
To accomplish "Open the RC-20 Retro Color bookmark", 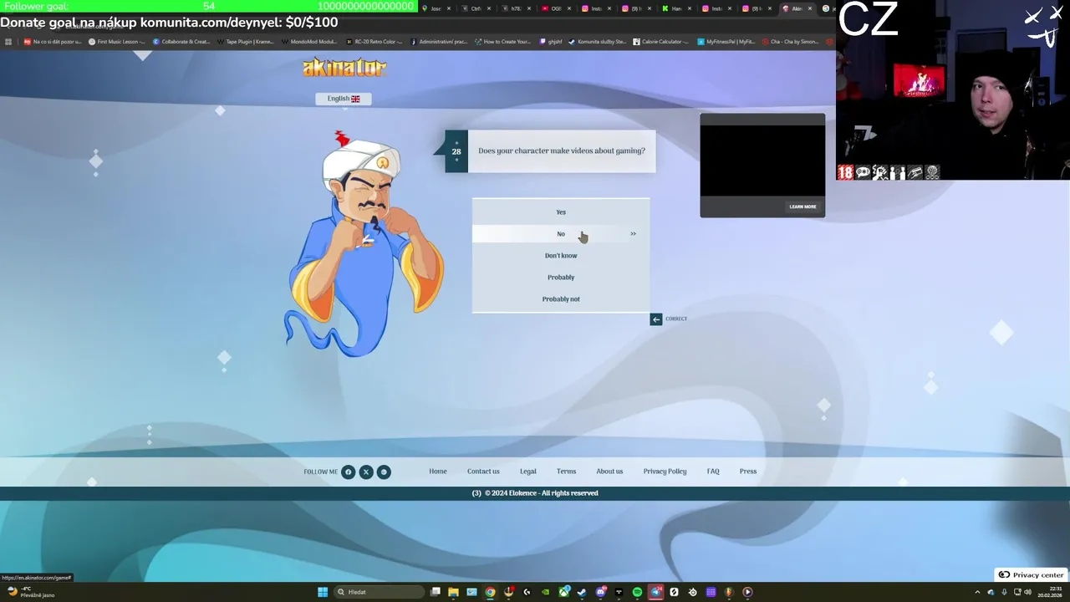I will click(x=374, y=41).
